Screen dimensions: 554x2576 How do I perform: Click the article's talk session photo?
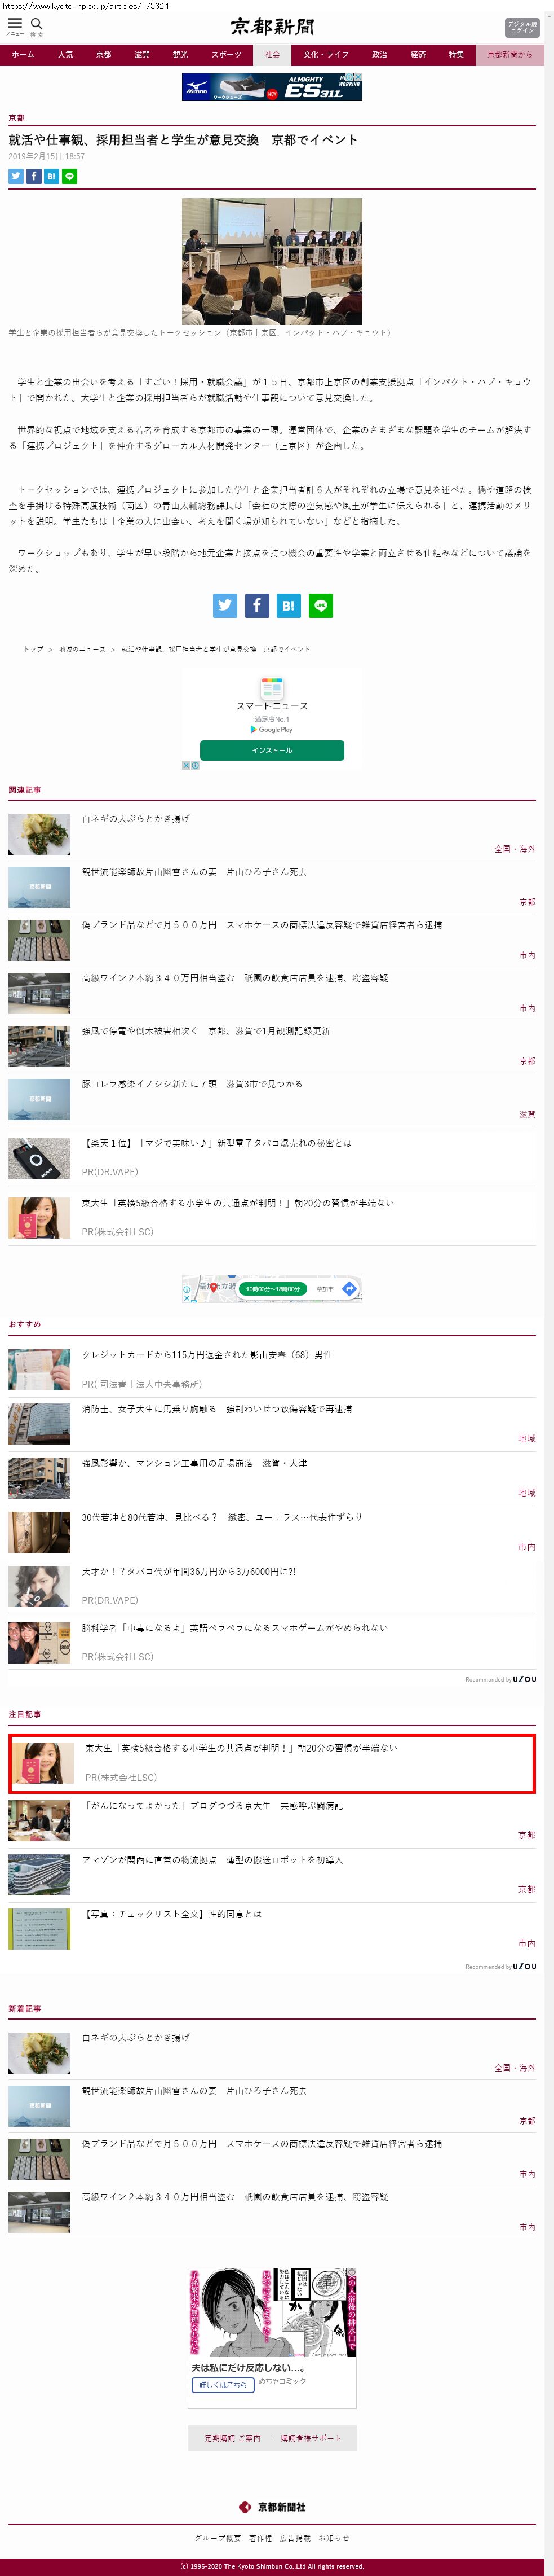(272, 260)
